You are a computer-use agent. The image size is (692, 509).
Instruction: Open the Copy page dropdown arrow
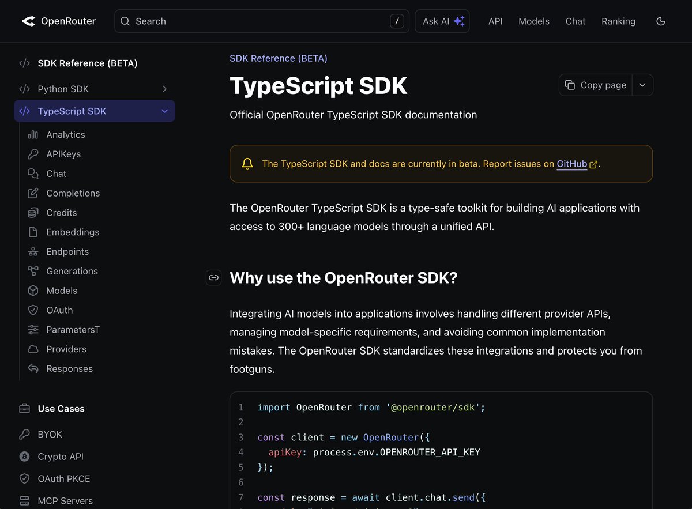tap(642, 85)
